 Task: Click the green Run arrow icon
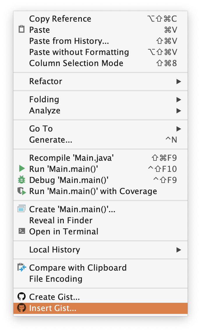22,169
